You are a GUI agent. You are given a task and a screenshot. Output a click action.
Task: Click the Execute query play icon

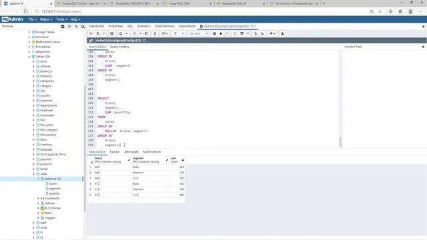coord(221,33)
